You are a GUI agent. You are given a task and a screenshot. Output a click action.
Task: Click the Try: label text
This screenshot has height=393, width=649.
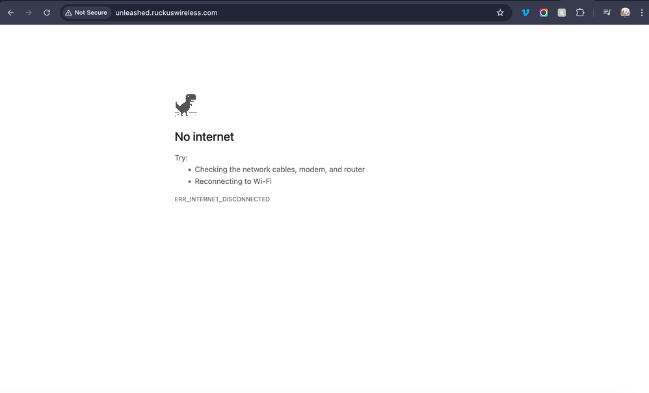(x=181, y=158)
